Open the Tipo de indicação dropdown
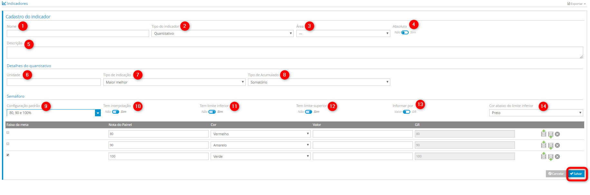Viewport: 590px width, 195px height. [175, 82]
